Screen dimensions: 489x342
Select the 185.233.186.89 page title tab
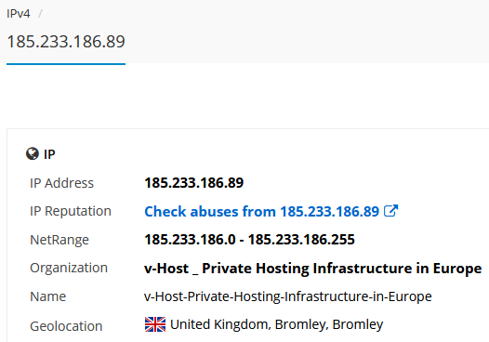click(x=66, y=42)
